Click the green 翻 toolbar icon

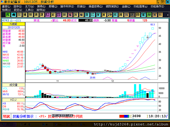tap(149, 15)
